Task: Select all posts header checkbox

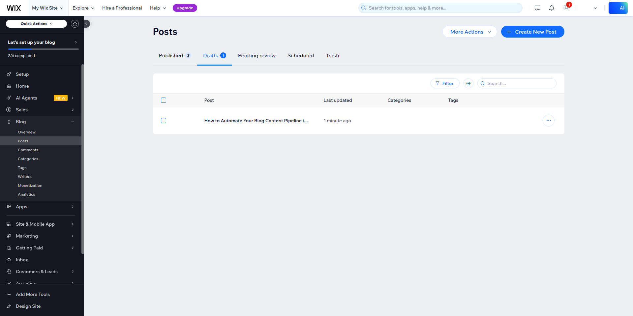Action: 164,100
